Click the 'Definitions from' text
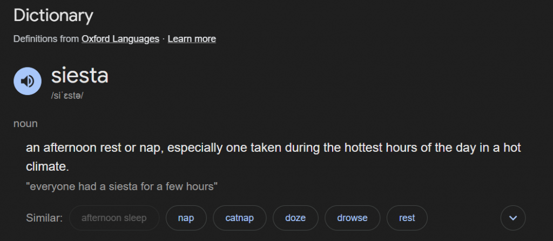This screenshot has width=553, height=241. pos(46,39)
